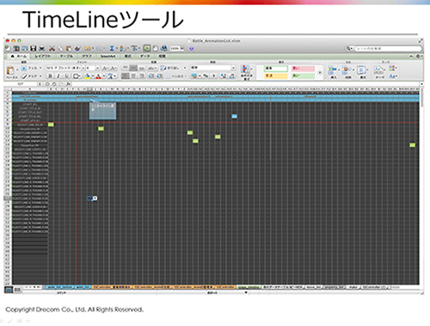Click the Cut scissors icon

tap(52, 48)
